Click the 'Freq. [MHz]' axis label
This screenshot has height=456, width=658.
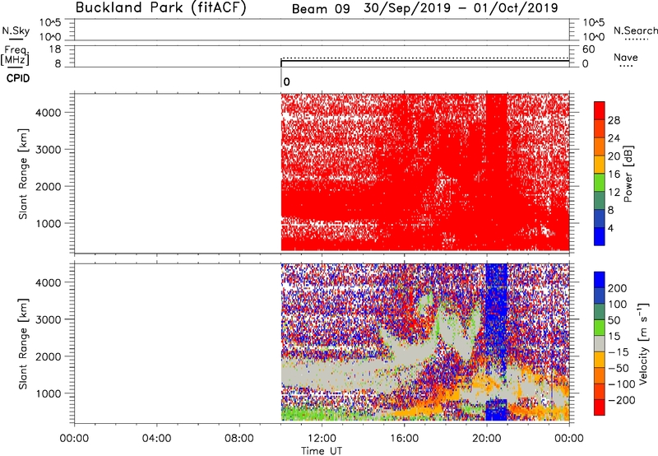(x=15, y=55)
